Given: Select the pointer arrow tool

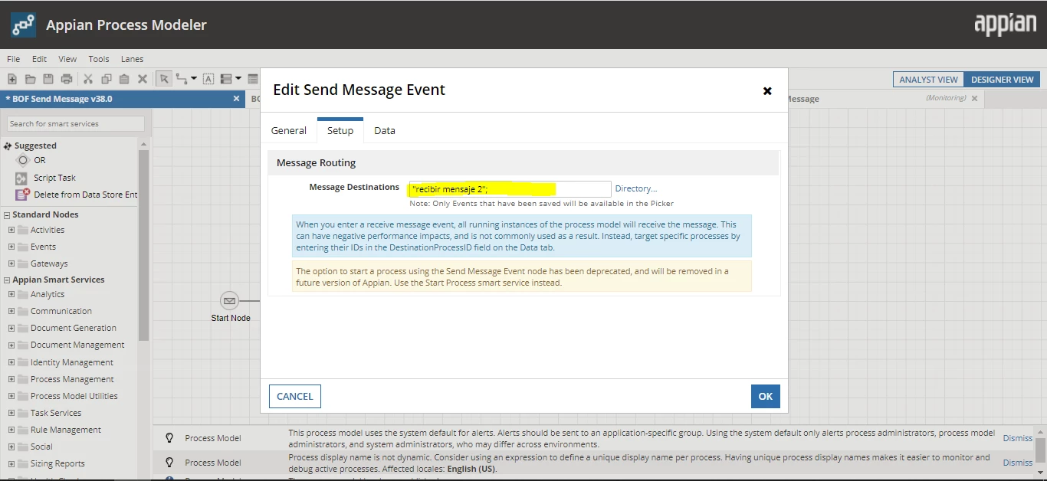Looking at the screenshot, I should pos(164,79).
